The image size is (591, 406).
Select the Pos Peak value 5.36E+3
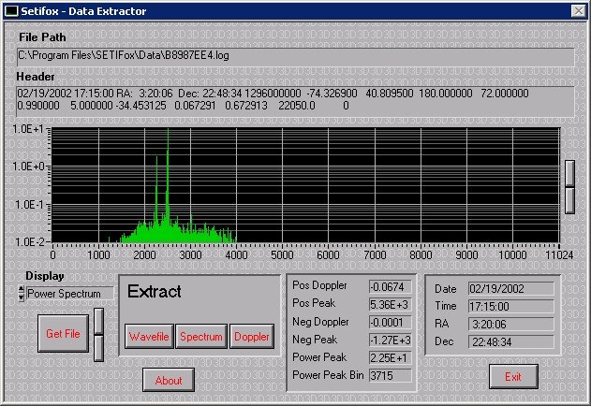[391, 305]
